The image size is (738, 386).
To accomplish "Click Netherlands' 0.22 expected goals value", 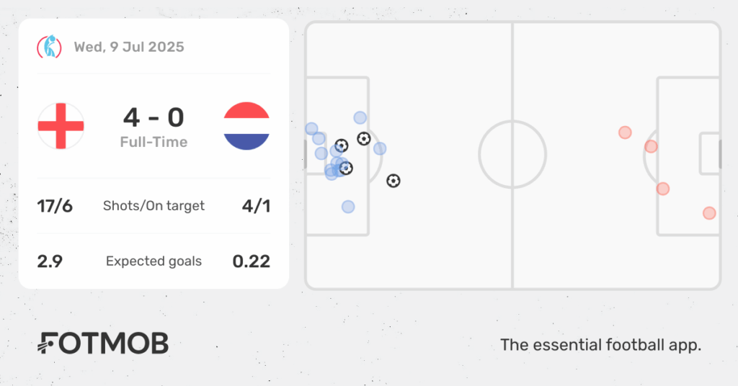I will [252, 261].
